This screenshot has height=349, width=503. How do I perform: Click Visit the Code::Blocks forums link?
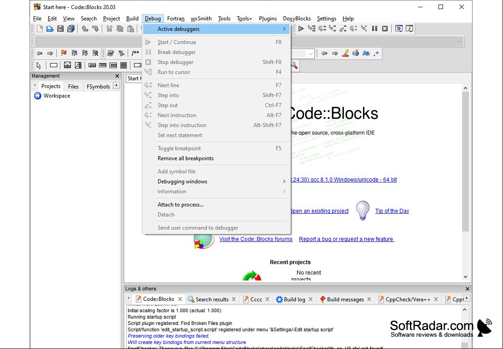point(256,239)
